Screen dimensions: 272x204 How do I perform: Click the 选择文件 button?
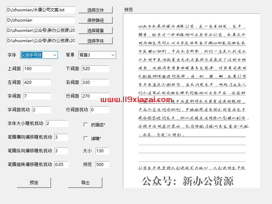96,10
